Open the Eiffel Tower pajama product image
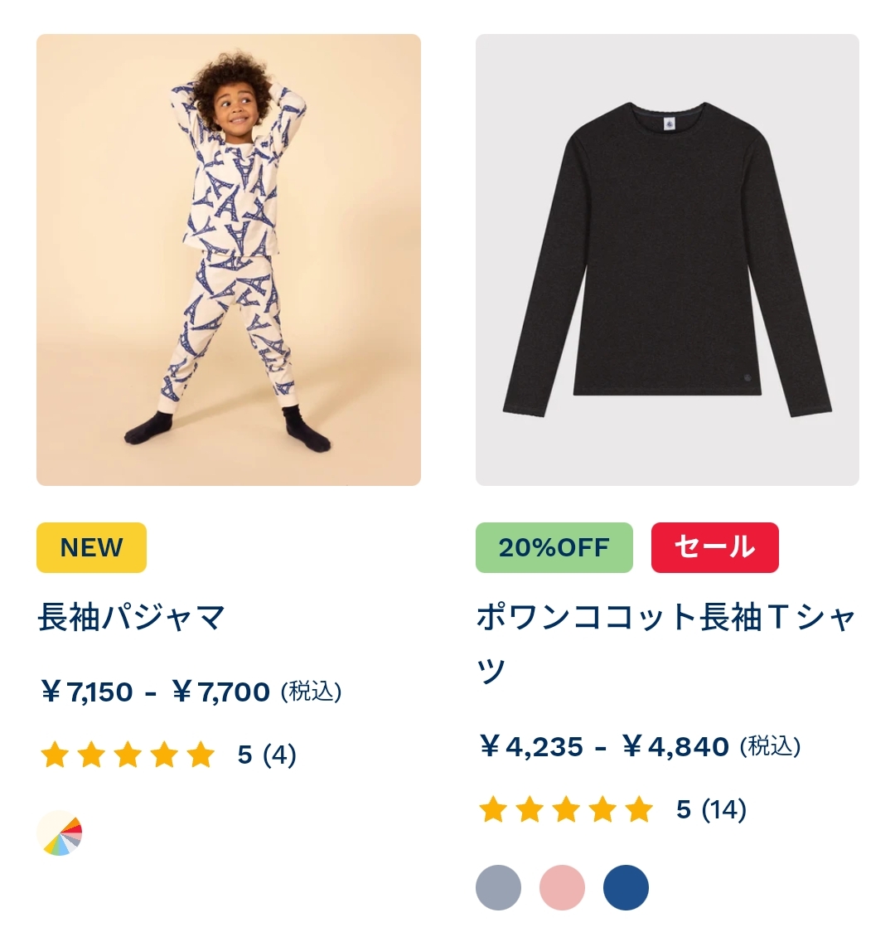 click(229, 260)
